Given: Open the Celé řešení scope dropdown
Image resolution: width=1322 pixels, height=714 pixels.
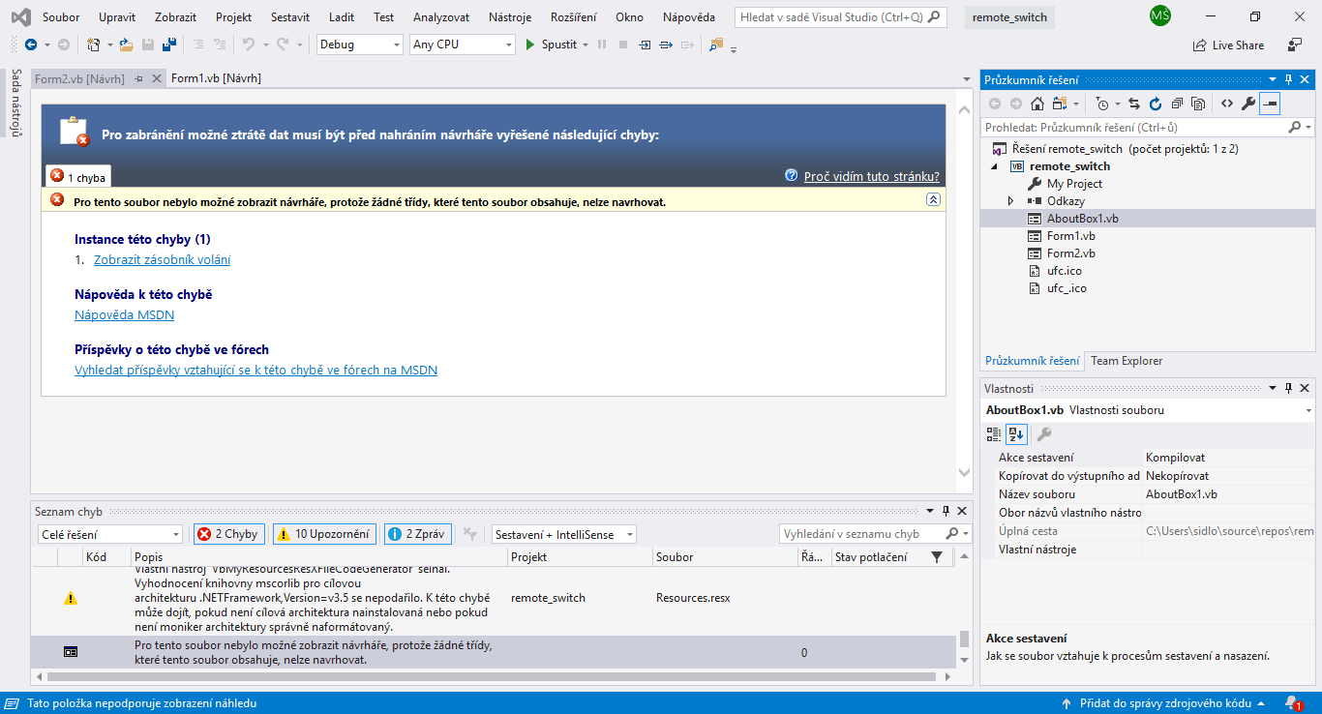Looking at the screenshot, I should pyautogui.click(x=110, y=534).
